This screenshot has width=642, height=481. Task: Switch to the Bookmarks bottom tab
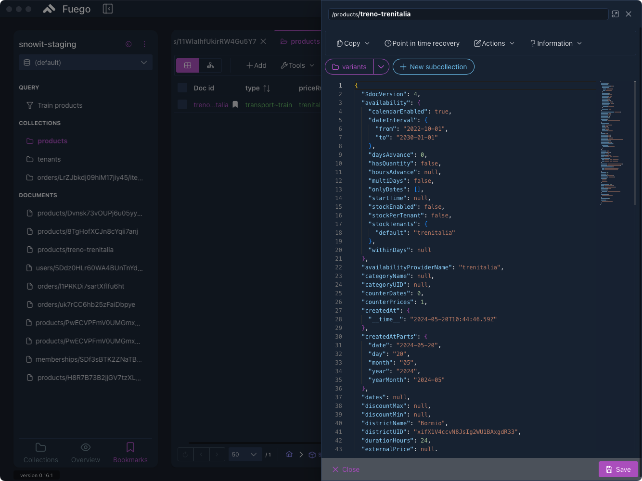[130, 453]
